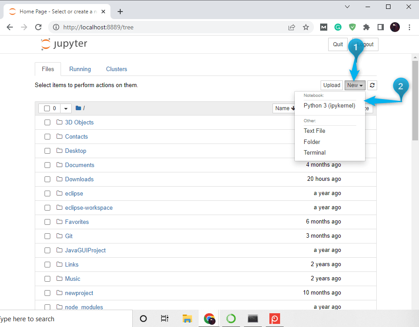This screenshot has width=419, height=327.
Task: Open the Chrome extensions puzzle icon
Action: (x=366, y=27)
